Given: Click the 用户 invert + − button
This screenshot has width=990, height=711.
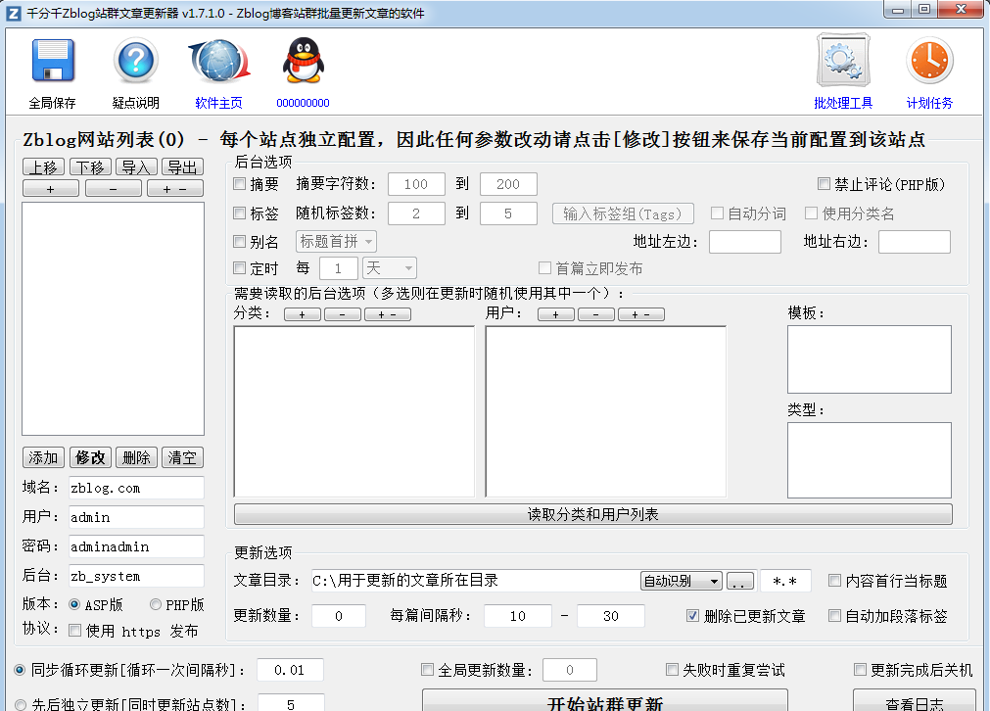Looking at the screenshot, I should (x=640, y=314).
